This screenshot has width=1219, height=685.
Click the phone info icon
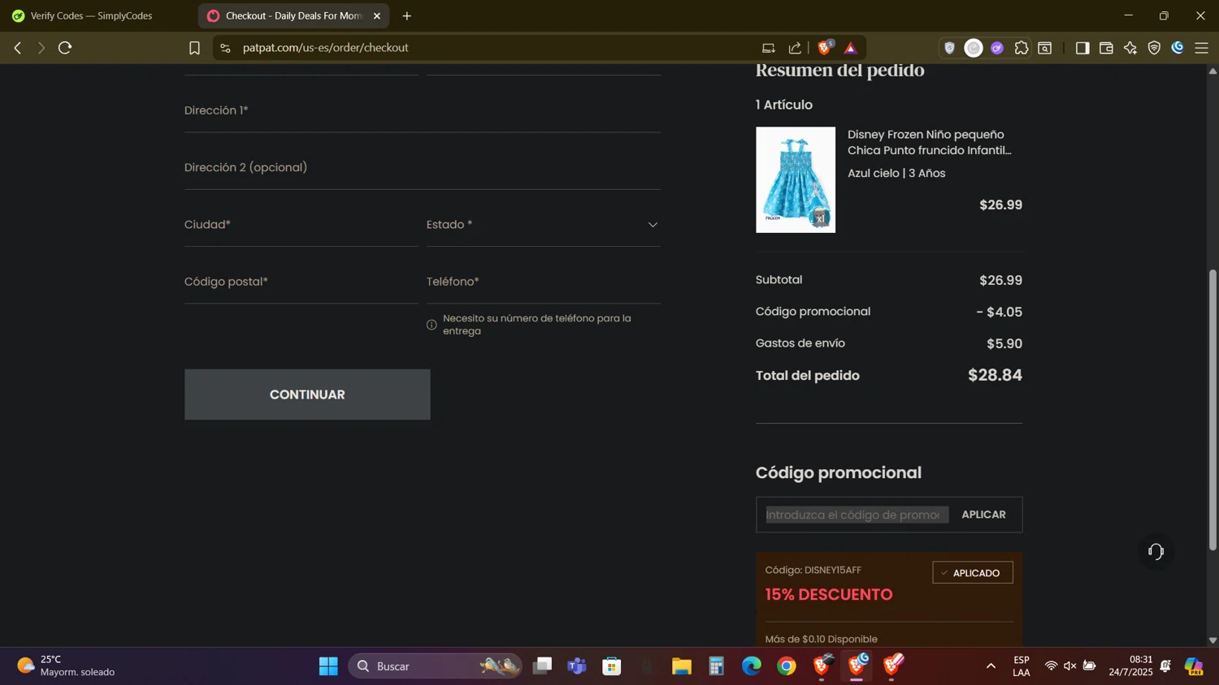pos(432,325)
